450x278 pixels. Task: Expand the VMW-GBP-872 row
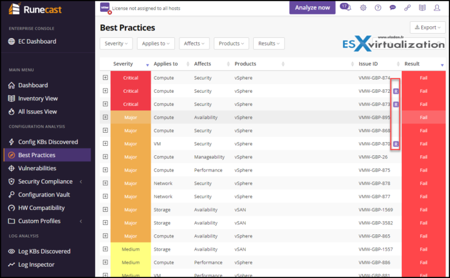tap(106, 91)
